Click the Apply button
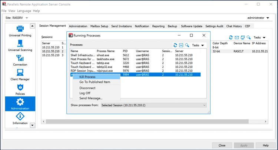 (x=244, y=146)
